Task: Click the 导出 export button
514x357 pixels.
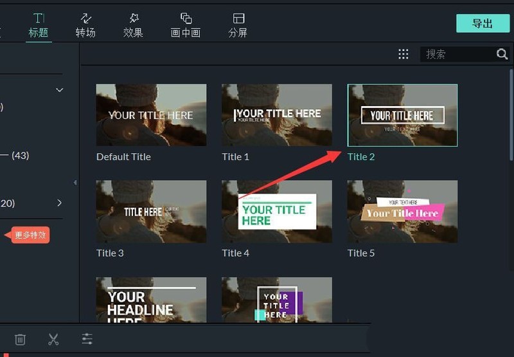Action: (x=483, y=23)
